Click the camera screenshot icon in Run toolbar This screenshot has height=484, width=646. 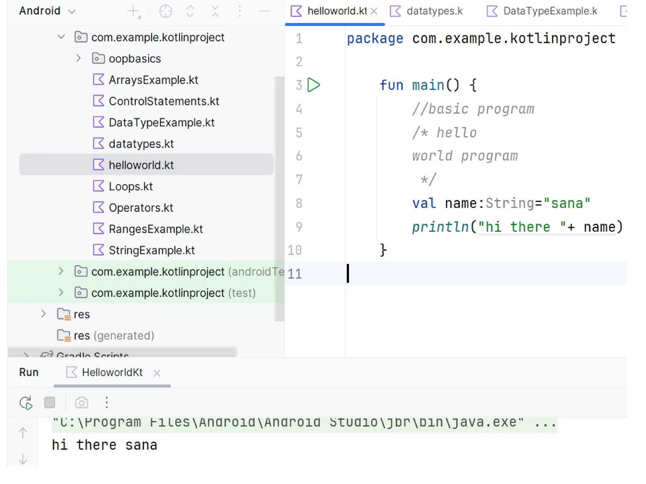pyautogui.click(x=81, y=403)
